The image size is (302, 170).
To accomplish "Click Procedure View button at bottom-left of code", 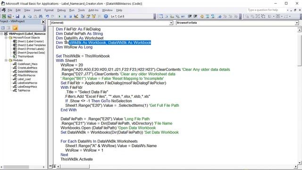I will [50, 166].
